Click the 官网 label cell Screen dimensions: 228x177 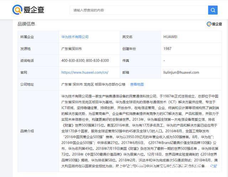click(38, 72)
